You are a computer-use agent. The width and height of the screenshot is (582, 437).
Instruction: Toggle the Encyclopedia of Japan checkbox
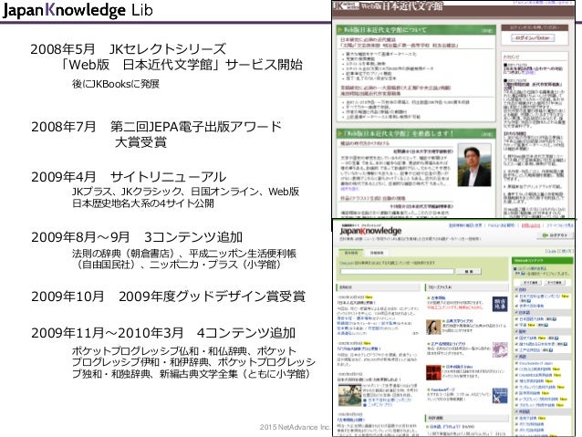[x=516, y=363]
